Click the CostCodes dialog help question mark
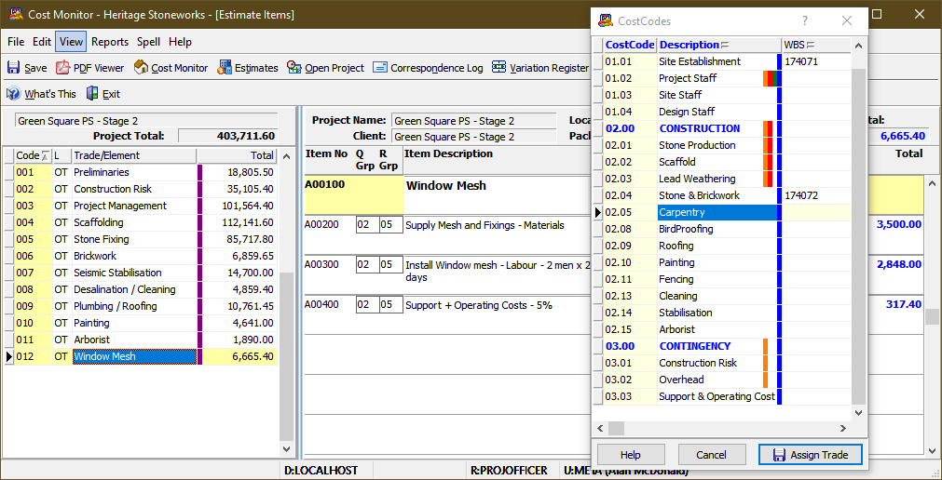Viewport: 942px width, 480px height. 805,21
